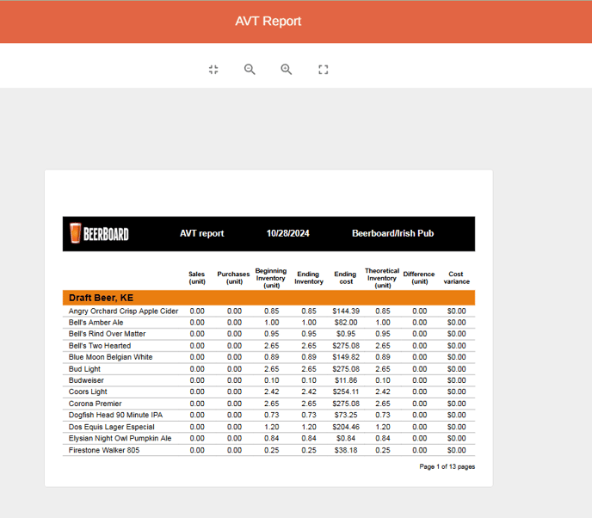Click the Ending cost column header
592x518 pixels.
click(345, 278)
